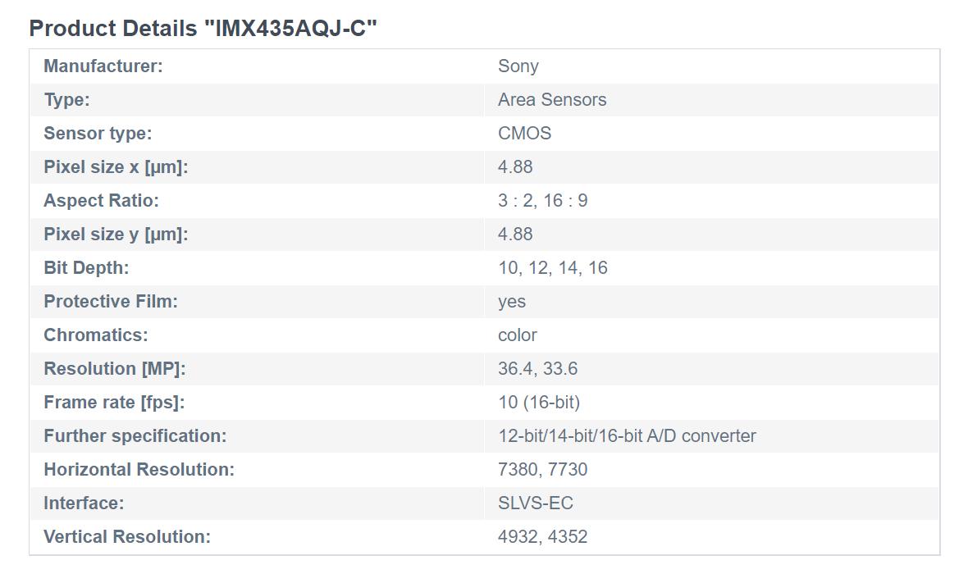This screenshot has height=574, width=968.
Task: Click the Manufacturer value Sony
Action: (x=518, y=66)
